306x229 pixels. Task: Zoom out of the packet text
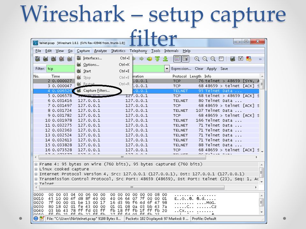(x=205, y=59)
